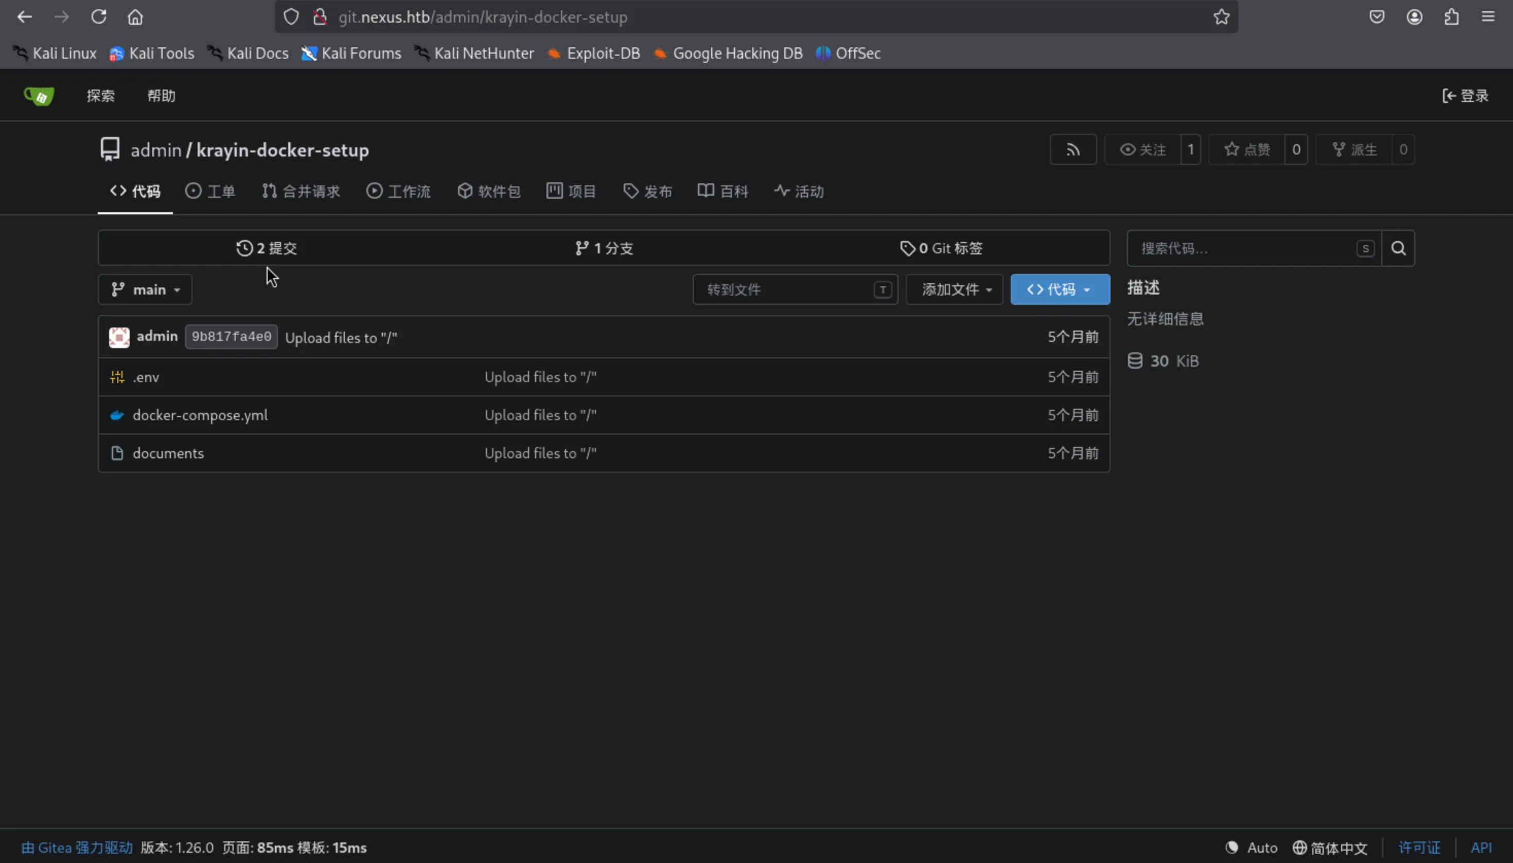Click the 搜索代码 search field
The image size is (1513, 863).
pos(1254,248)
